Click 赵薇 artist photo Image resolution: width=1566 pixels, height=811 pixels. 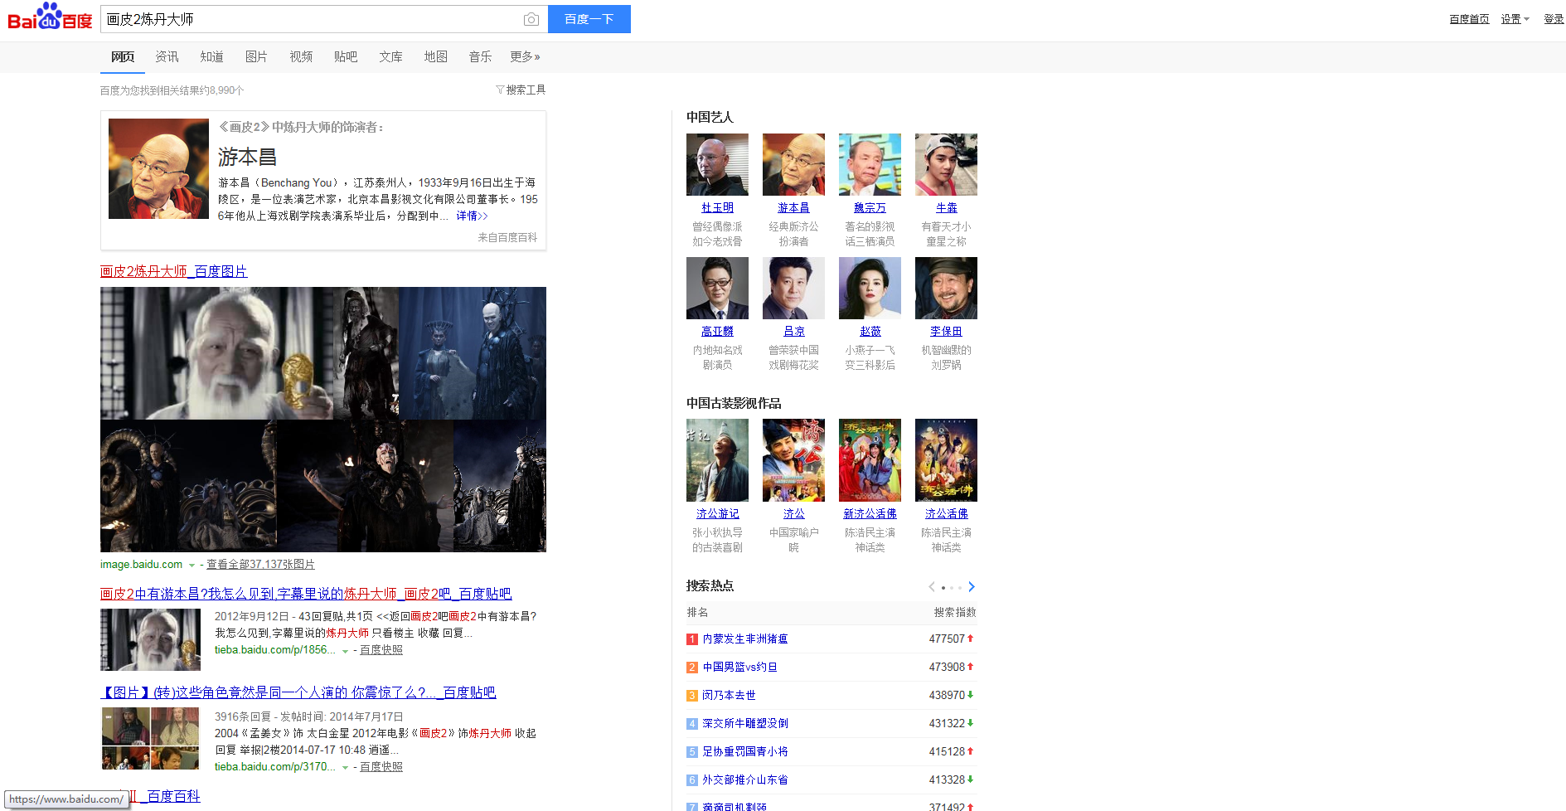pyautogui.click(x=870, y=288)
